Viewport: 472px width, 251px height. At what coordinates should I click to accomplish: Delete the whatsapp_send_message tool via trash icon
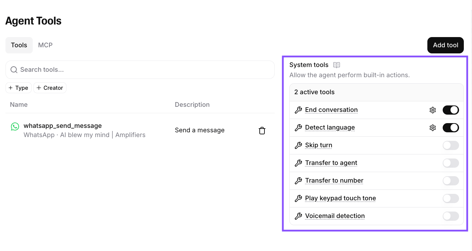262,131
